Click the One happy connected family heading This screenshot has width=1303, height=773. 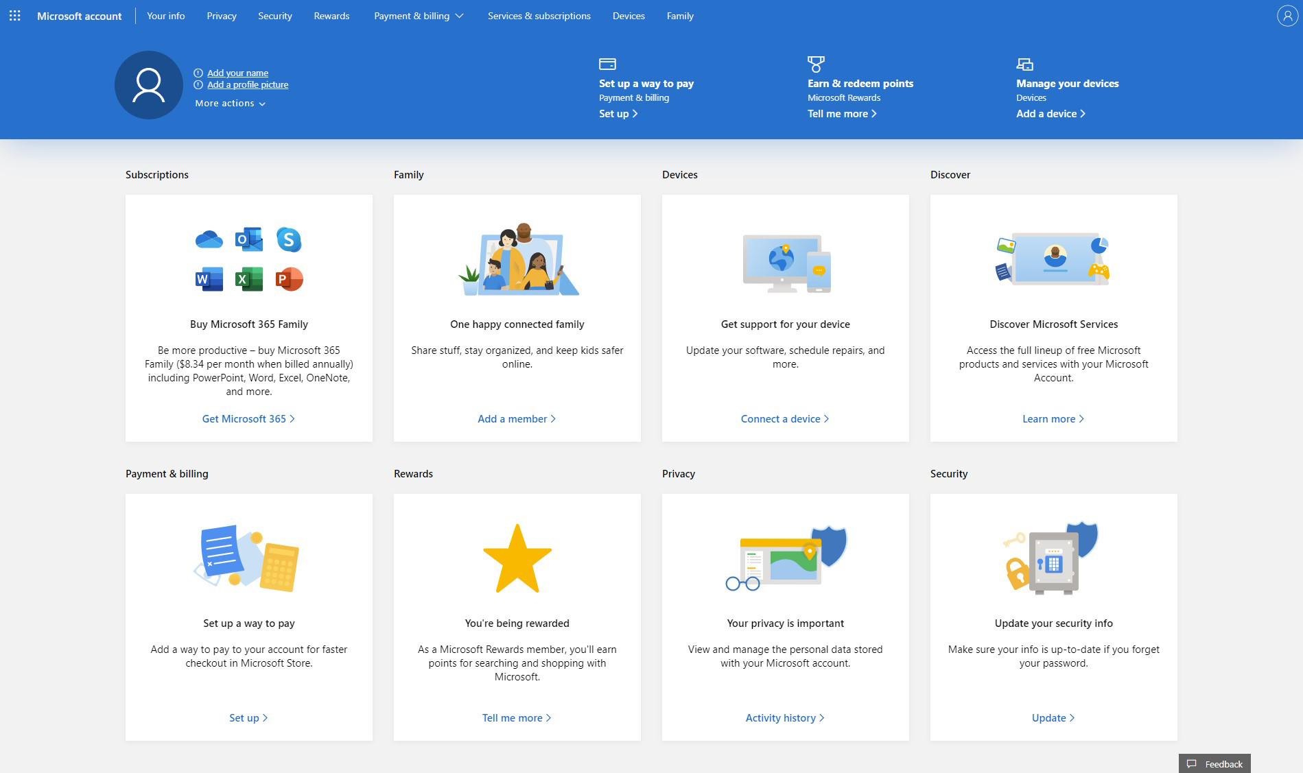pos(517,324)
